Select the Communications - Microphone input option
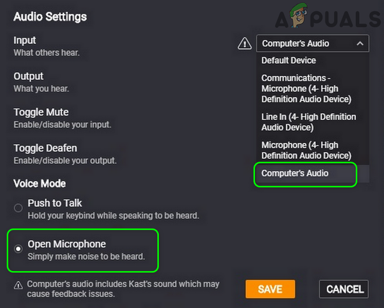The height and width of the screenshot is (308, 384). (x=306, y=88)
